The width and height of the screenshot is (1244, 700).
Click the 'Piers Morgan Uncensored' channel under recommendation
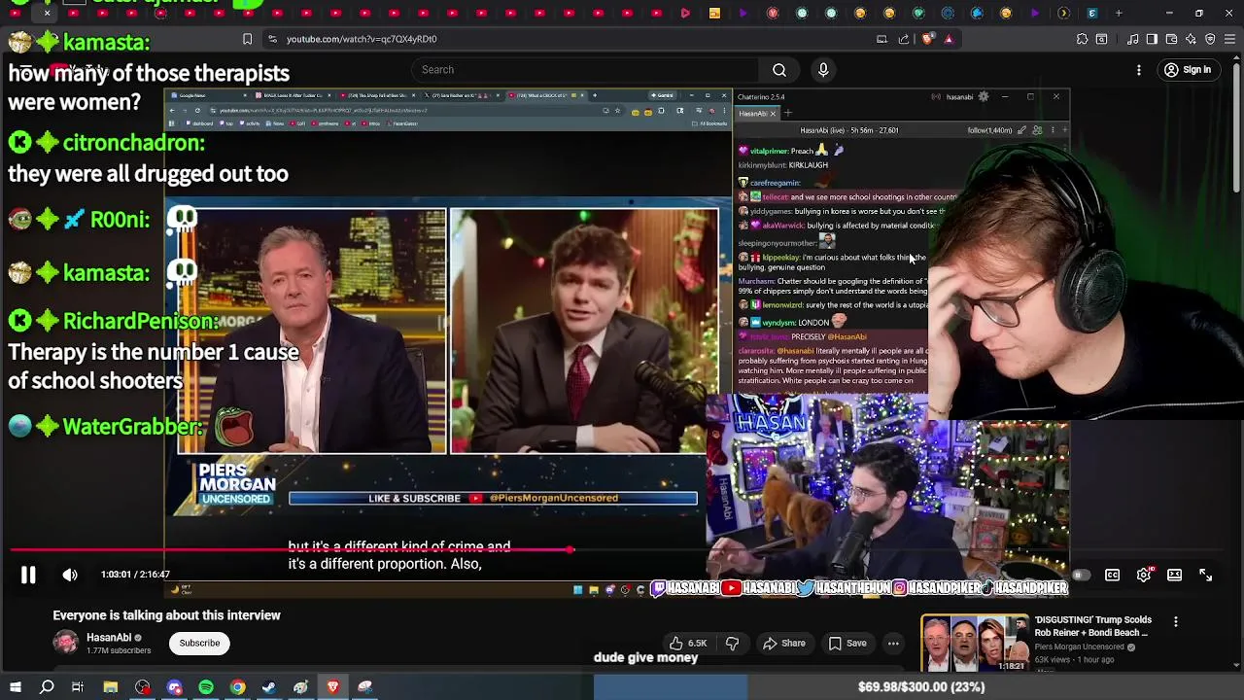point(1079,647)
